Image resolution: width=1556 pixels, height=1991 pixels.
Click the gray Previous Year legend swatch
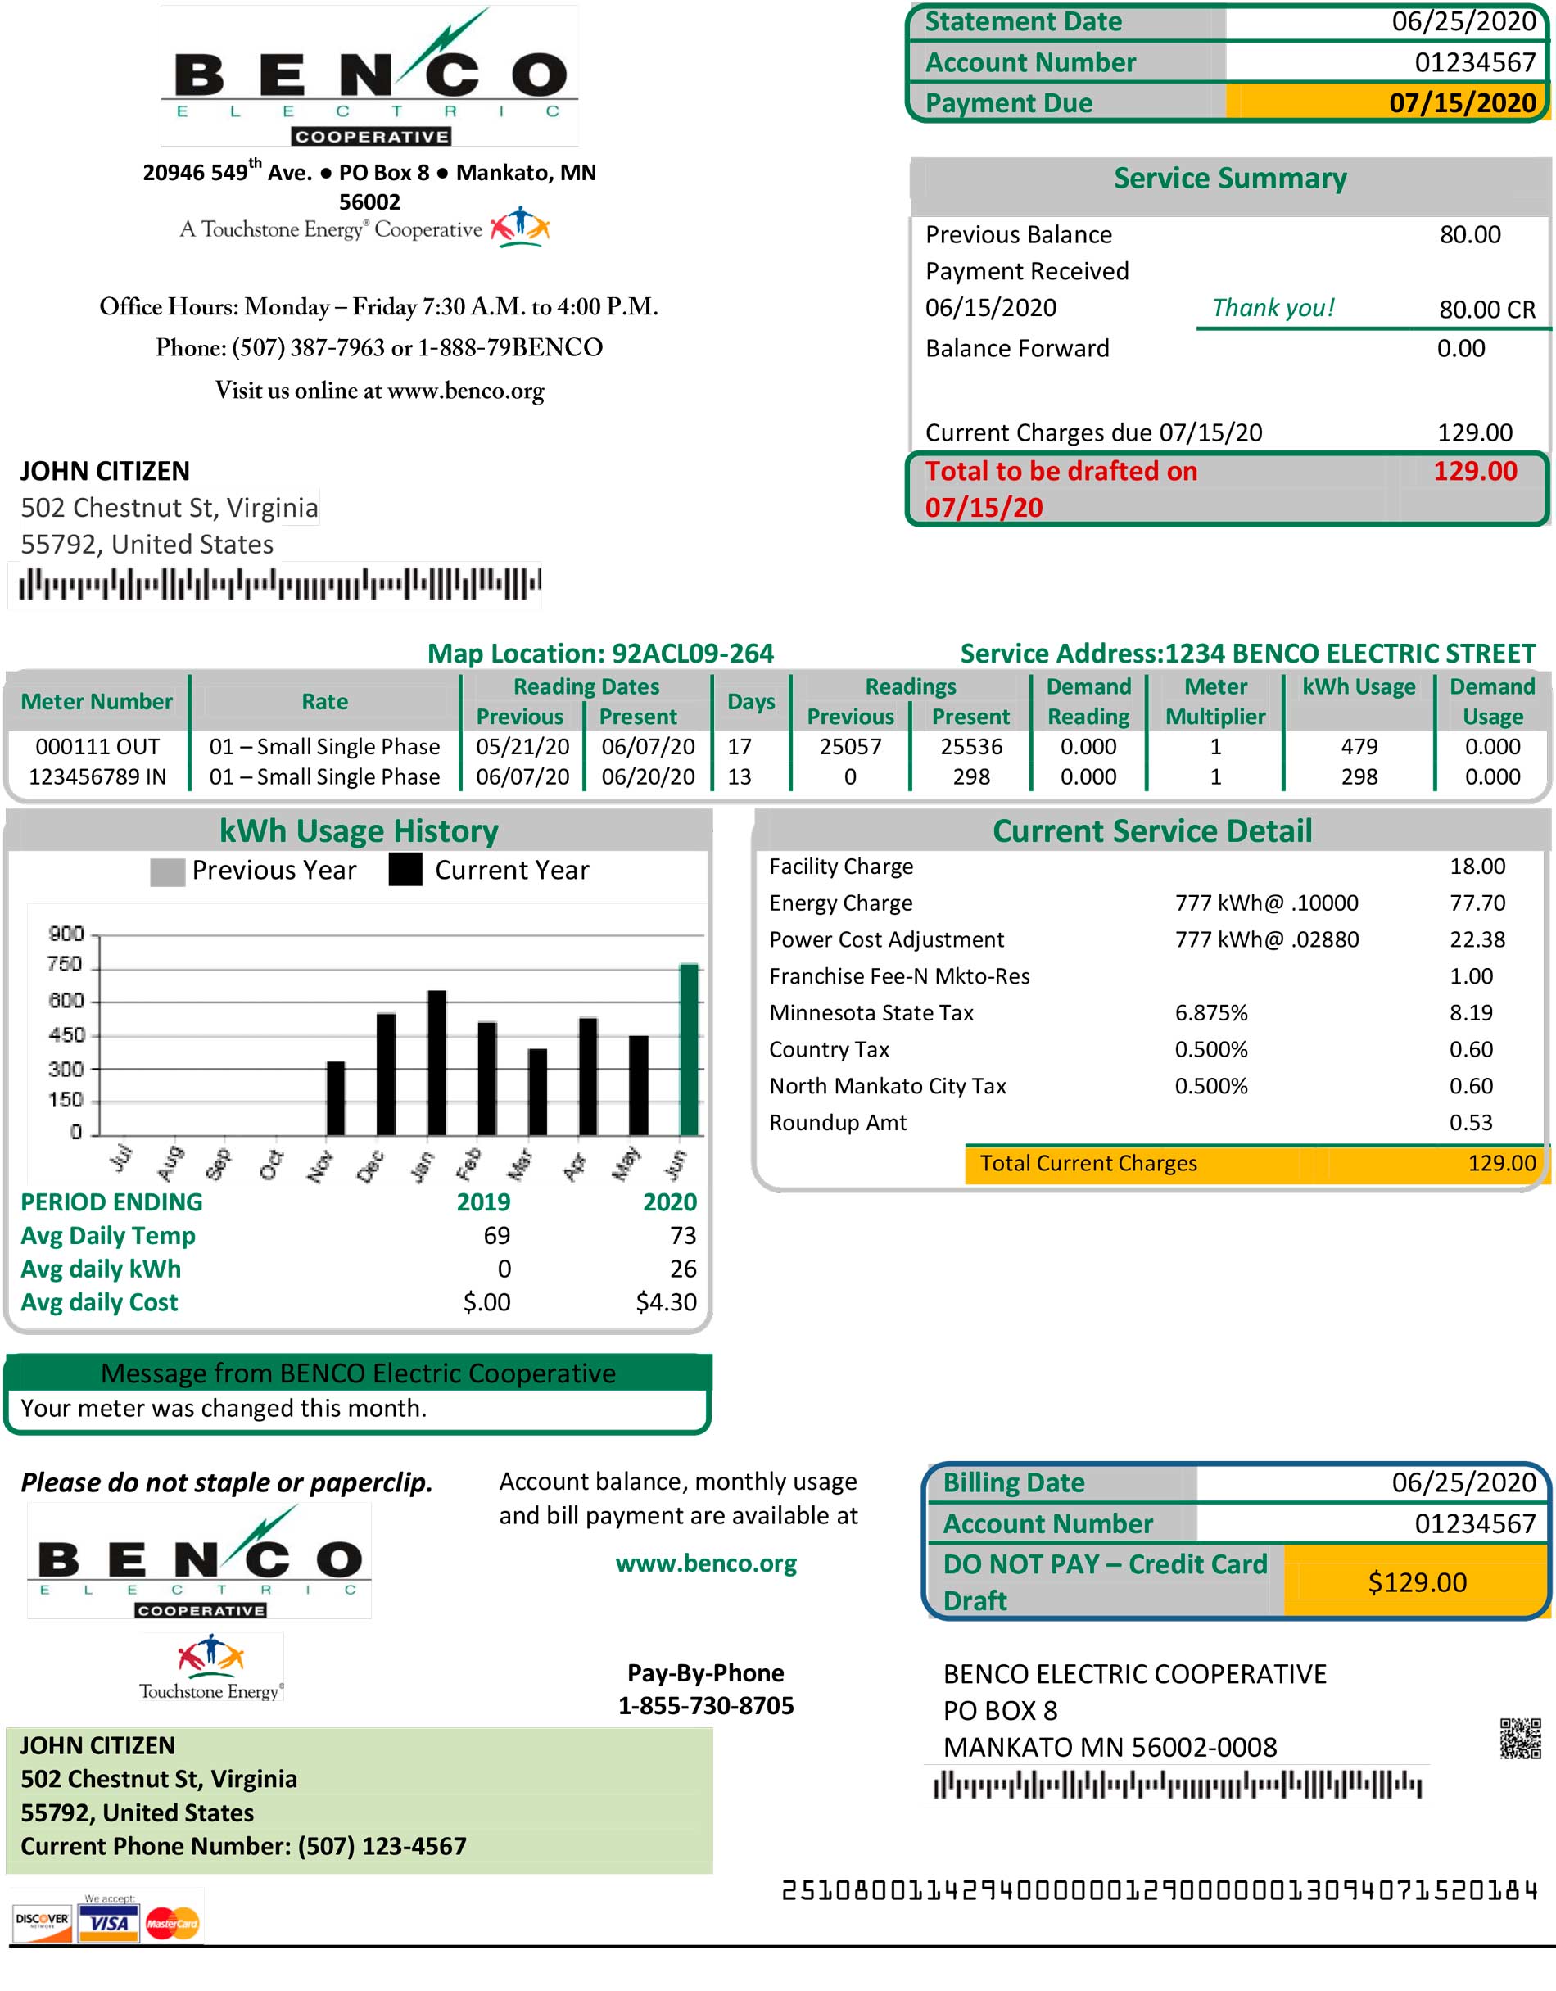pos(167,871)
